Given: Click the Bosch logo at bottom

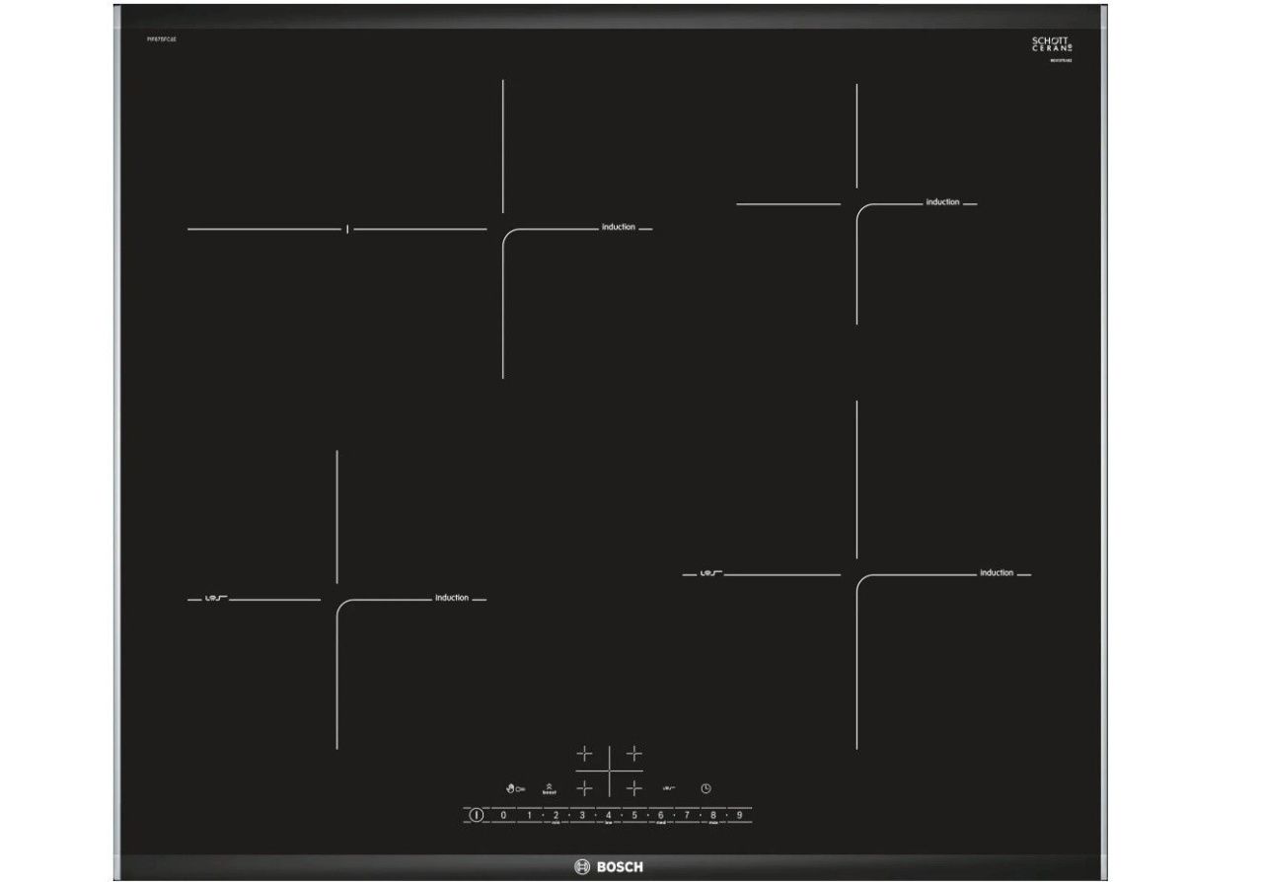Looking at the screenshot, I should pyautogui.click(x=609, y=866).
